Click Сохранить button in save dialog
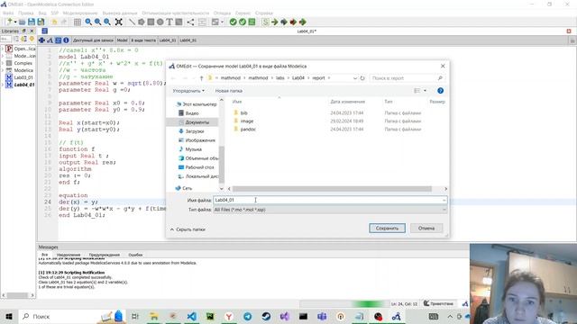This screenshot has height=324, width=577. (x=387, y=228)
